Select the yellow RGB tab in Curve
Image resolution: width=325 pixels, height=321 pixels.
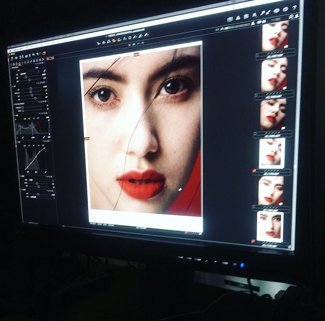tap(25, 146)
